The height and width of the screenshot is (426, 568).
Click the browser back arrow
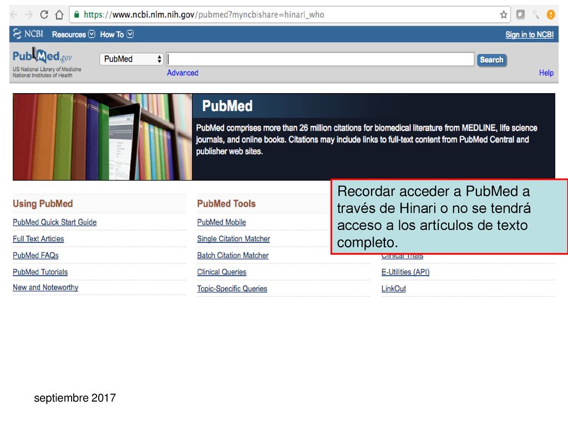tap(14, 14)
